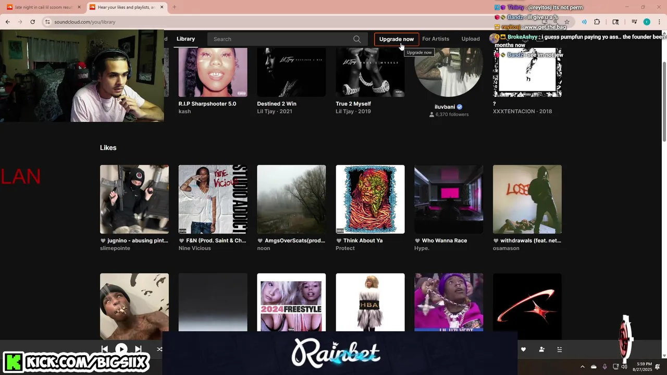Viewport: 667px width, 375px height.
Task: Toggle heart on Think About Ya
Action: tap(339, 241)
